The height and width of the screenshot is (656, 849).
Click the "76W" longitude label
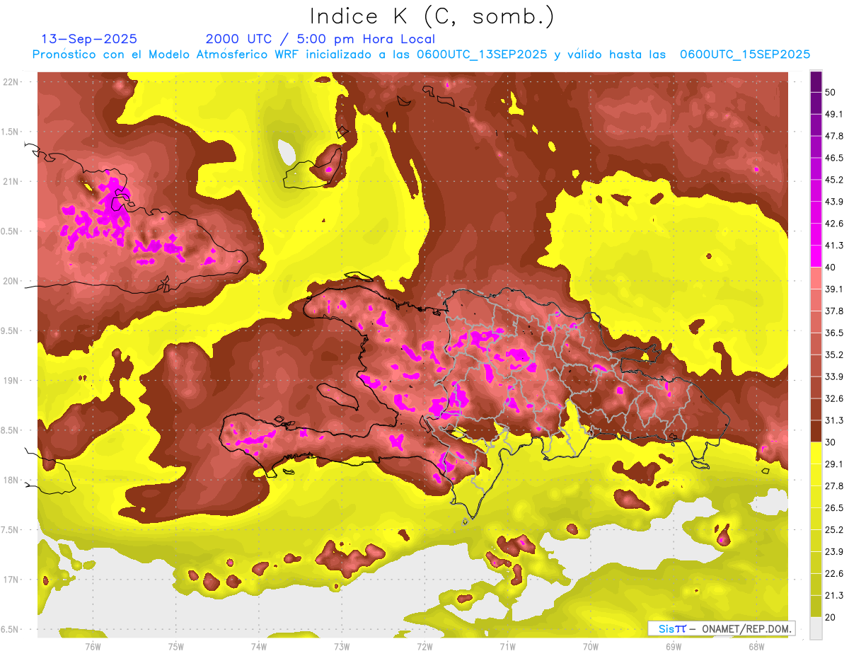[93, 646]
